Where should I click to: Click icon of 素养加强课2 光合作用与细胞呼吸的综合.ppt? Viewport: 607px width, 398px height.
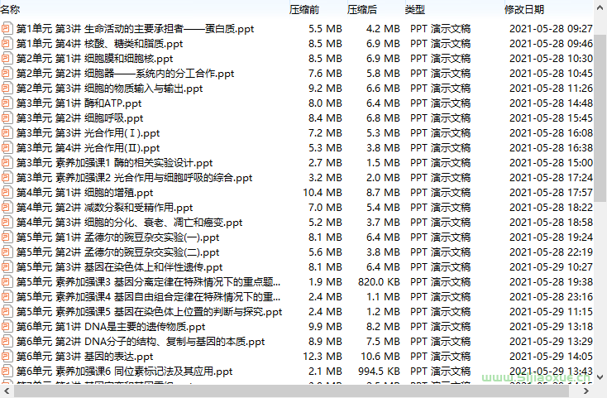[x=7, y=178]
